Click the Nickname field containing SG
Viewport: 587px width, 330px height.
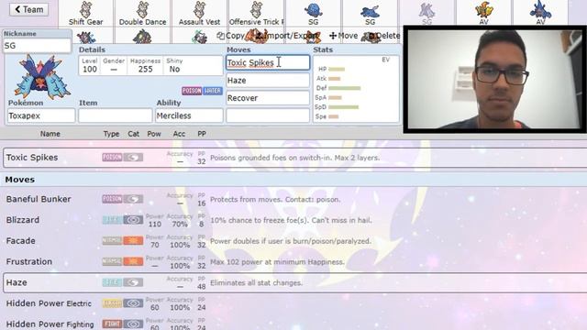37,46
